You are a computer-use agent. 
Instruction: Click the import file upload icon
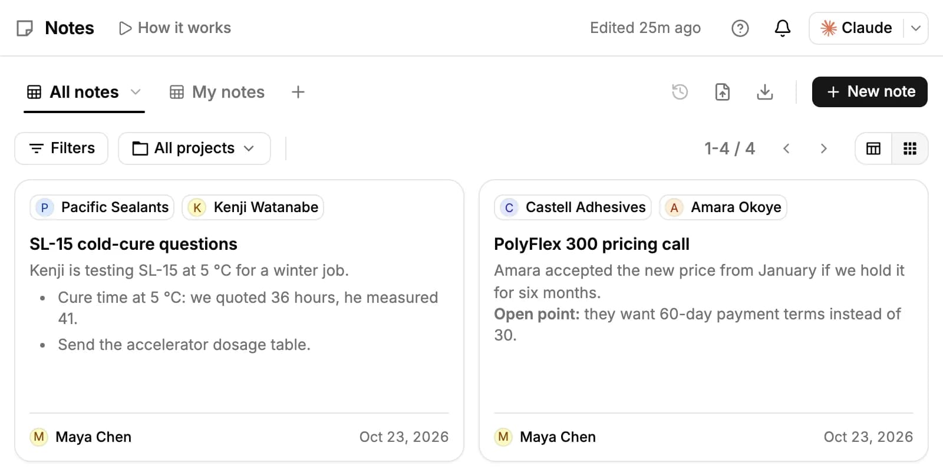(x=722, y=92)
